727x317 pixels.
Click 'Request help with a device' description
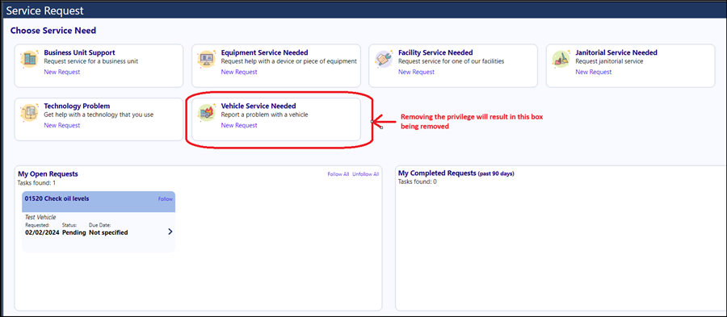click(289, 61)
